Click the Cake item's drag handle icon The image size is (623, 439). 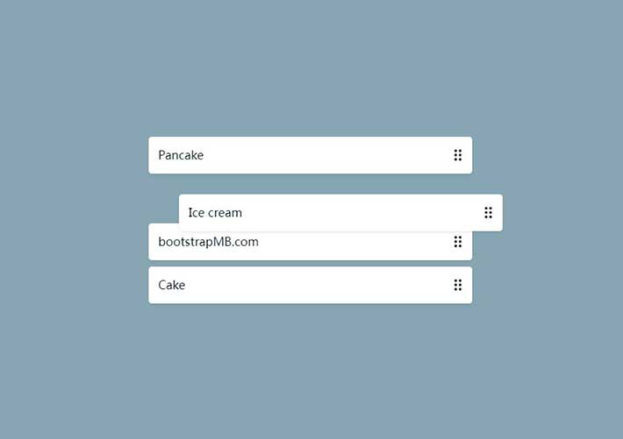coord(457,285)
